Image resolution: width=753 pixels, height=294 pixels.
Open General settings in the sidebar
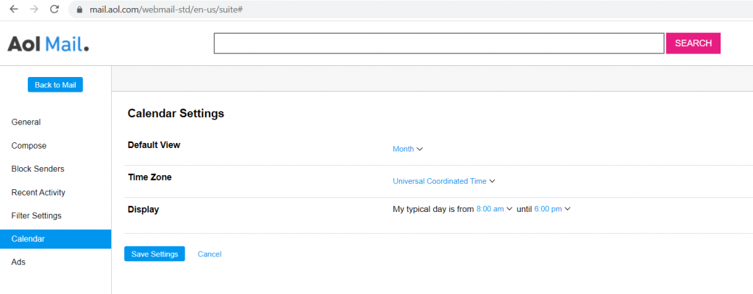pyautogui.click(x=26, y=122)
